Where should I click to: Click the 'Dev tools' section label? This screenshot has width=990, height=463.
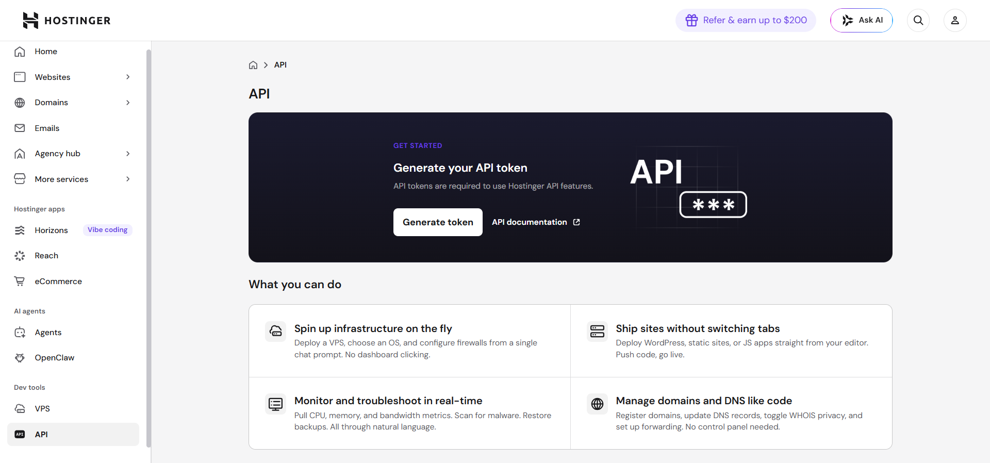click(29, 388)
